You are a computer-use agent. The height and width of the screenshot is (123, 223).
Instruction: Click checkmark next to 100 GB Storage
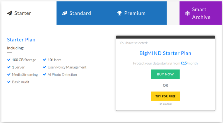click(9, 60)
